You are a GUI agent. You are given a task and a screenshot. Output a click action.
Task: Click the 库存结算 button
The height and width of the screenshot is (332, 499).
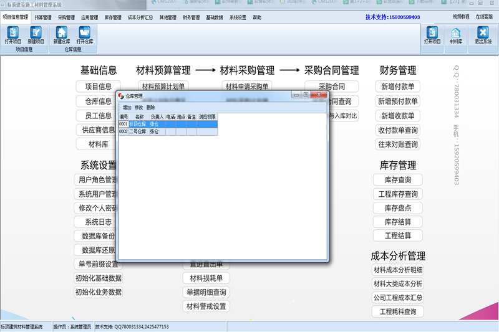click(397, 222)
